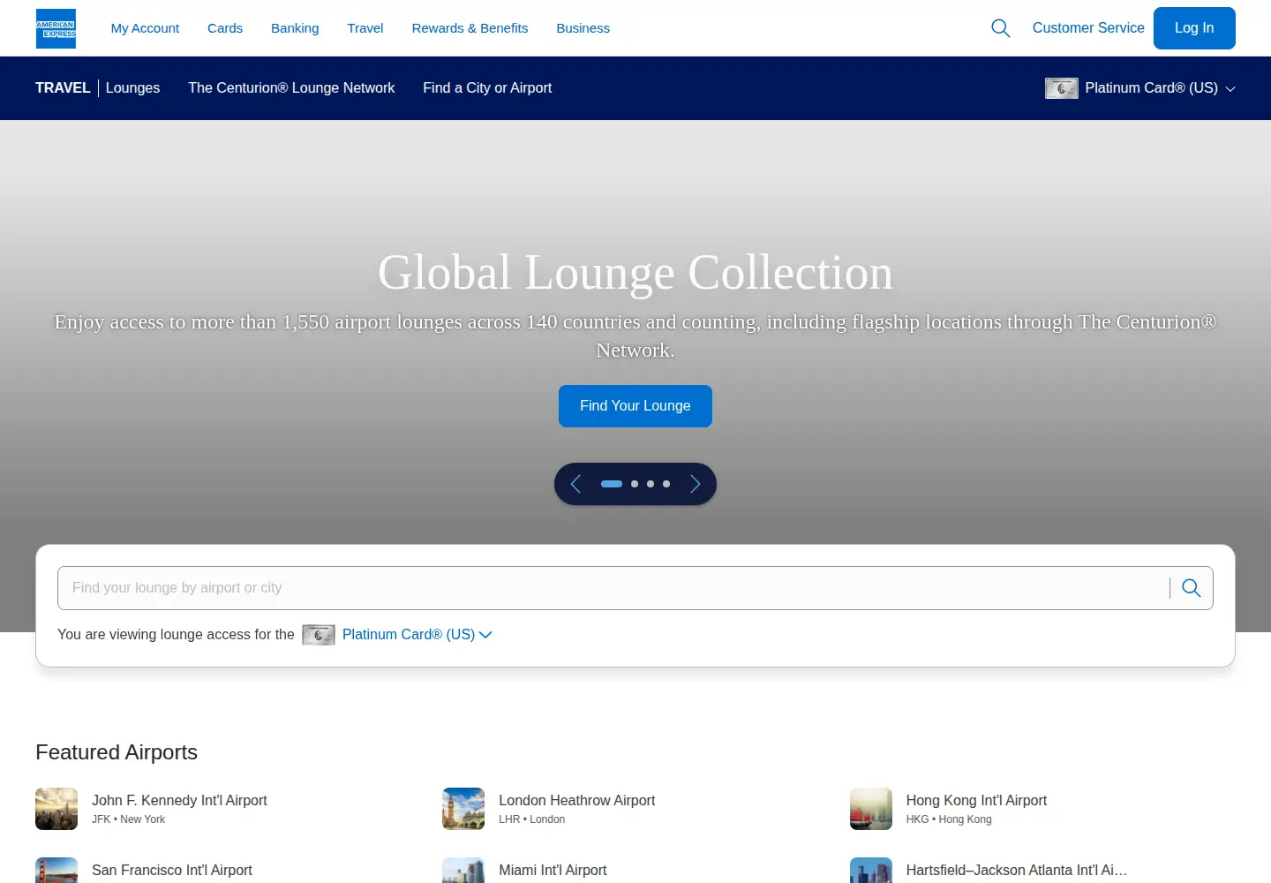
Task: Open John F. Kennedy Int'l Airport
Action: (x=179, y=801)
